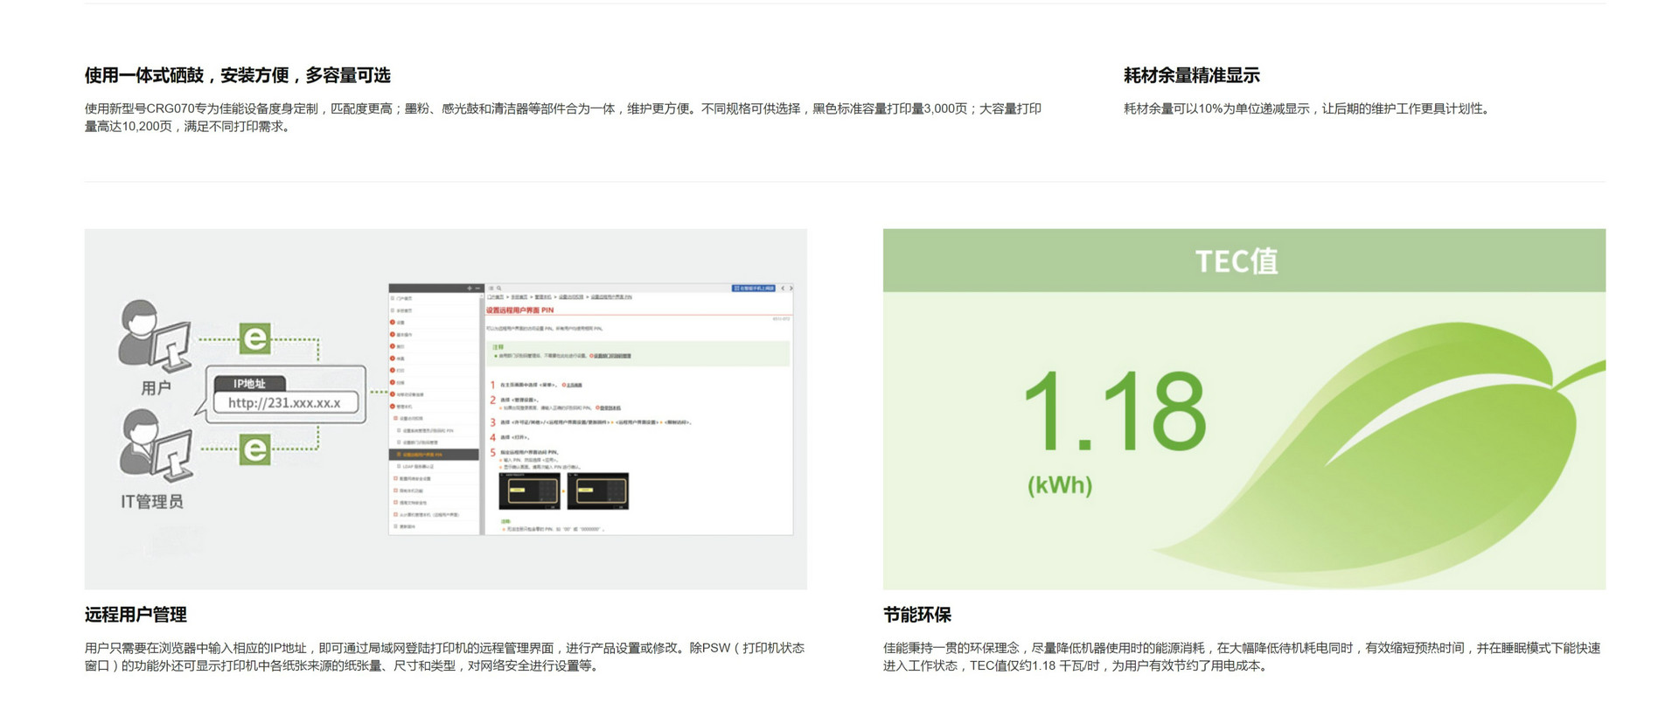The height and width of the screenshot is (717, 1679).
Task: Click the (kWh) unit label
Action: (1060, 485)
